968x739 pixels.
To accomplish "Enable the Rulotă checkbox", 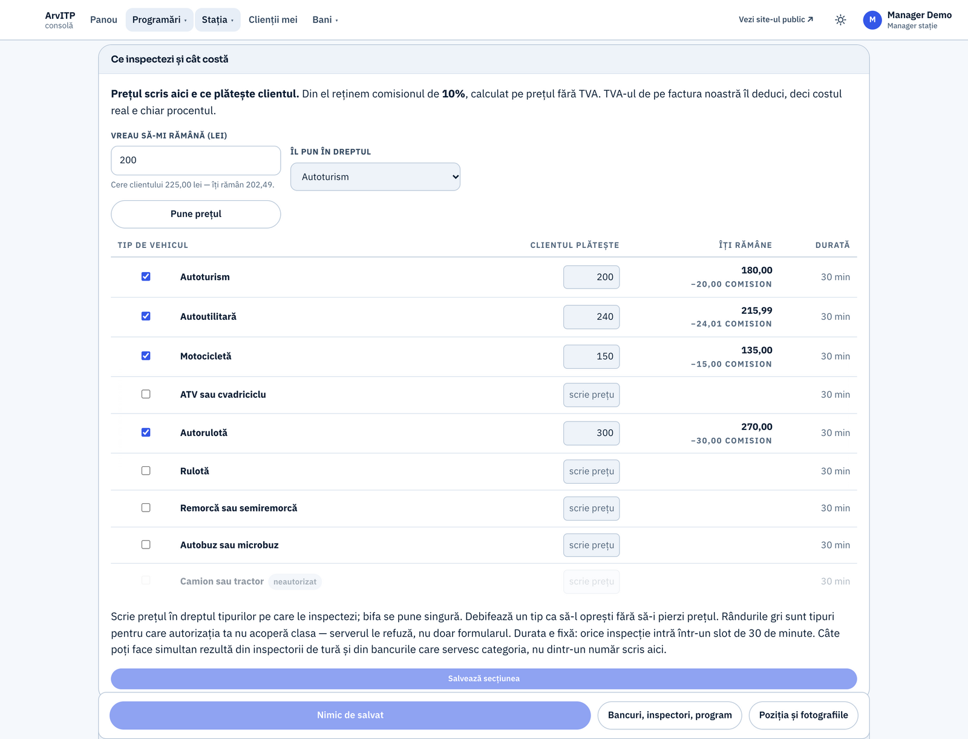I will [146, 471].
